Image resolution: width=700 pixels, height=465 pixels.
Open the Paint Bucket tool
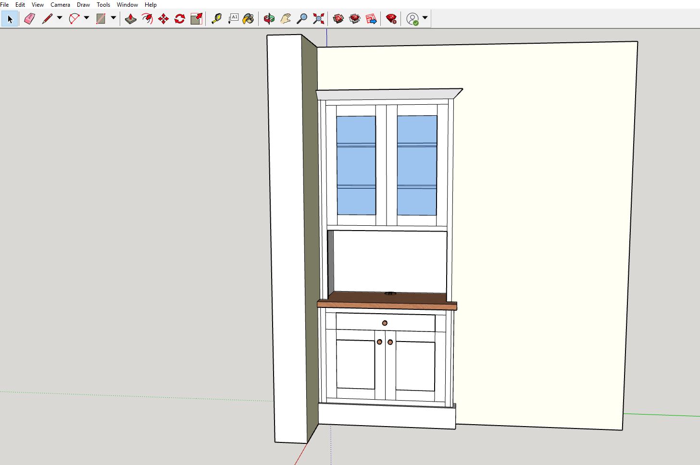[249, 19]
